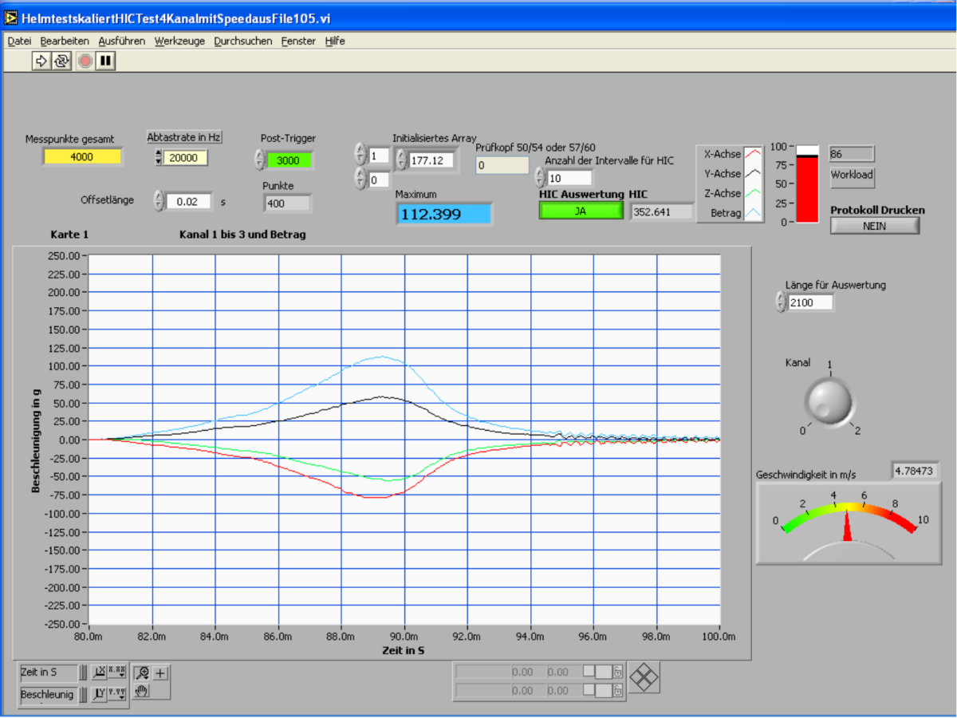Click the Run arrow toolbar button
Viewport: 957px width, 718px height.
click(x=41, y=61)
